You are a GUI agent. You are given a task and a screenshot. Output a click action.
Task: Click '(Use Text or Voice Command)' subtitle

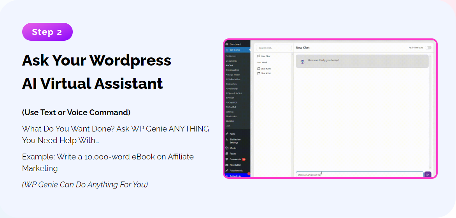[x=76, y=112]
